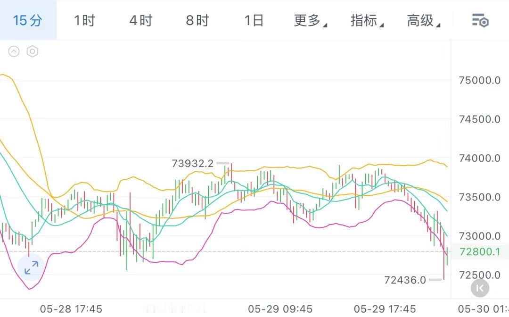Open chart settings list icon
This screenshot has height=317, width=509.
480,20
